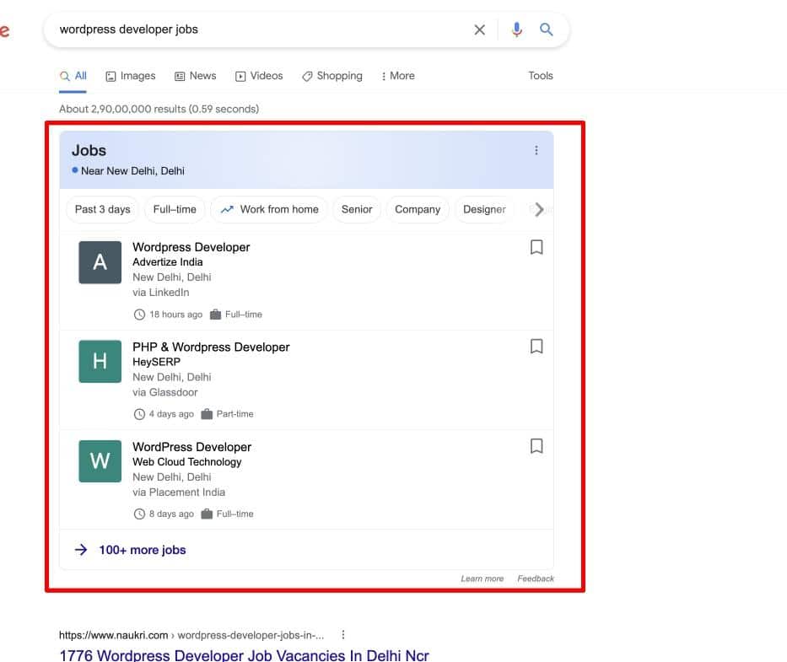Open the 1776 Wordpress Developer Job Vacancies result
Viewport: 787px width, 662px height.
point(244,654)
